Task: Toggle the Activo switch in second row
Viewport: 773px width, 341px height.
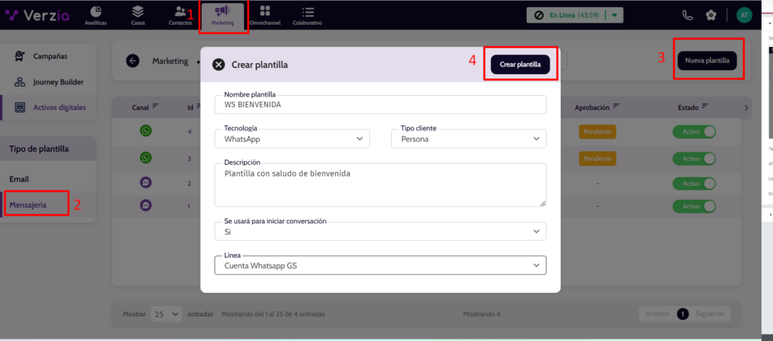Action: click(x=694, y=158)
